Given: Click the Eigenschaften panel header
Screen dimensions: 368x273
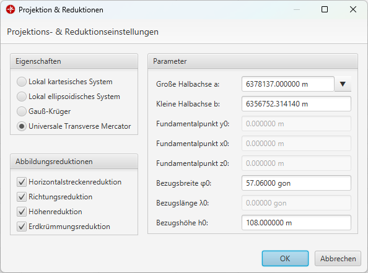Looking at the screenshot, I should click(x=74, y=61).
